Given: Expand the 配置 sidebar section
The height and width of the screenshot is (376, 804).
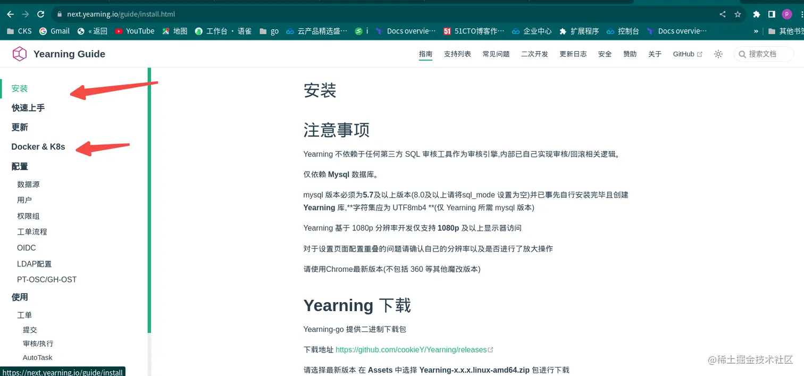Looking at the screenshot, I should tap(20, 166).
